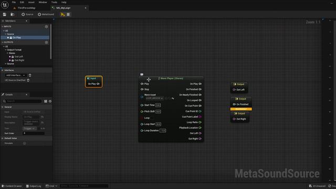Open the Add Interface dropdown
The height and width of the screenshot is (189, 336).
pos(16,75)
